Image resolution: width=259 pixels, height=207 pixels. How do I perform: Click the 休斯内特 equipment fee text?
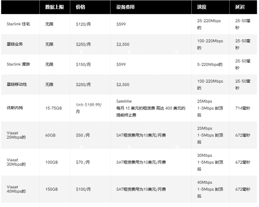click(151, 108)
